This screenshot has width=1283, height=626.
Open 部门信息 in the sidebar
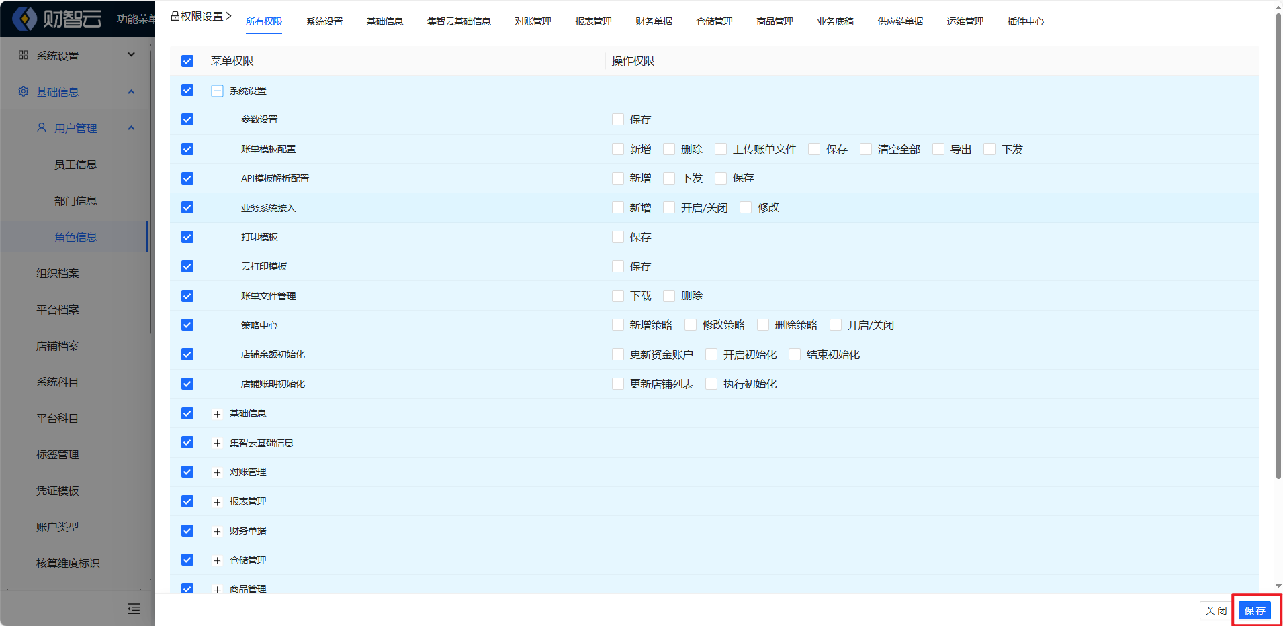point(75,201)
